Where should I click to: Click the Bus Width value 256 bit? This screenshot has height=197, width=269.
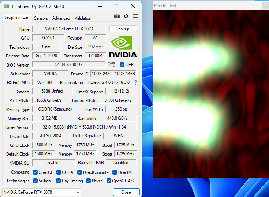pyautogui.click(x=121, y=109)
